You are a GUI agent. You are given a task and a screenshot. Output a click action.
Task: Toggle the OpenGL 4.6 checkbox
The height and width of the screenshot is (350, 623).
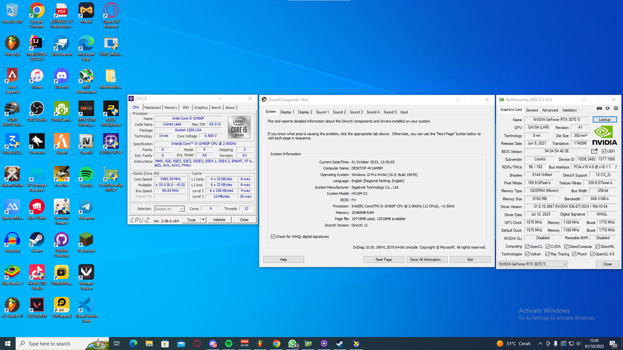click(x=592, y=254)
